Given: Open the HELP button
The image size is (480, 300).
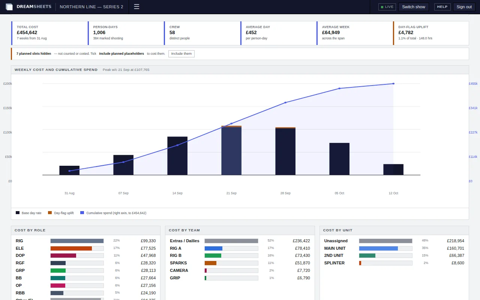Looking at the screenshot, I should [442, 7].
